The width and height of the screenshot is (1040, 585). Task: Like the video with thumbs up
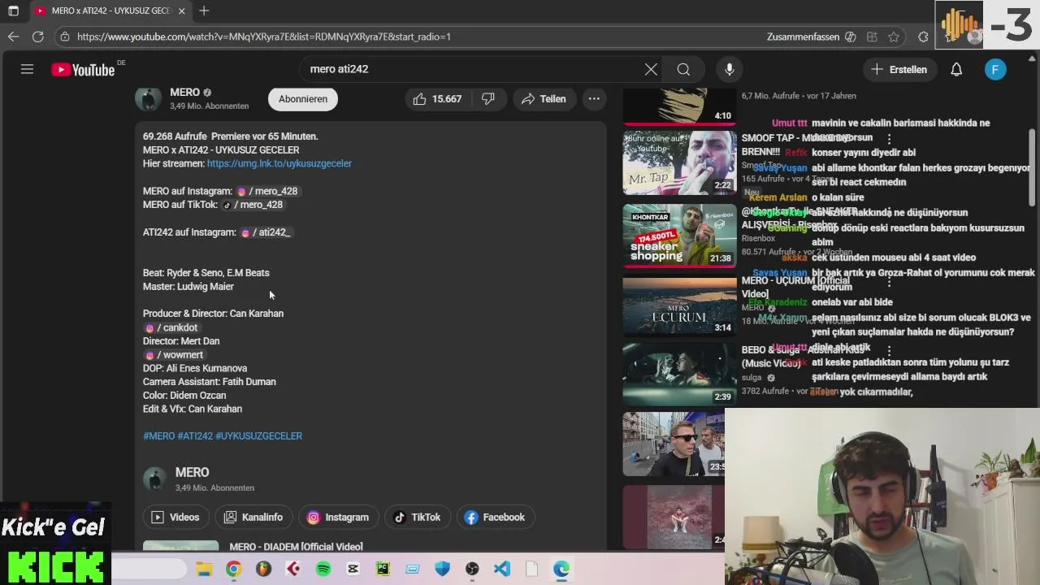tap(438, 99)
